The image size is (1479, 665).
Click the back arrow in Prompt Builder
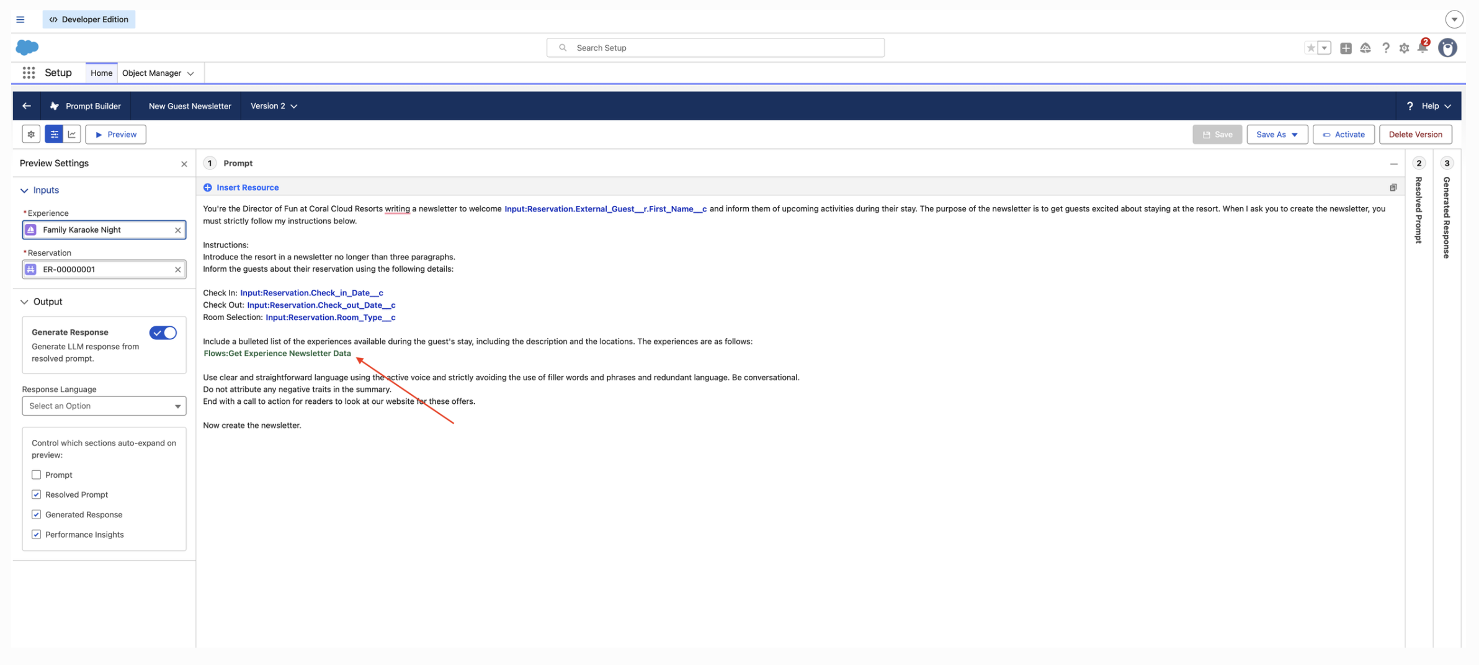26,106
